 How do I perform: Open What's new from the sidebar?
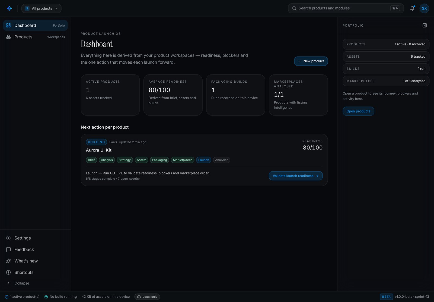(36, 261)
